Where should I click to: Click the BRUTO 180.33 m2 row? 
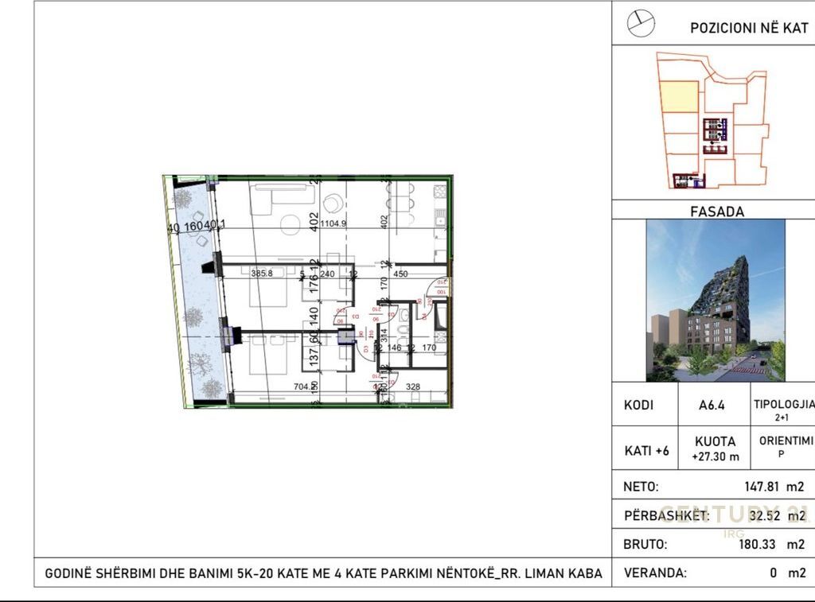[714, 545]
